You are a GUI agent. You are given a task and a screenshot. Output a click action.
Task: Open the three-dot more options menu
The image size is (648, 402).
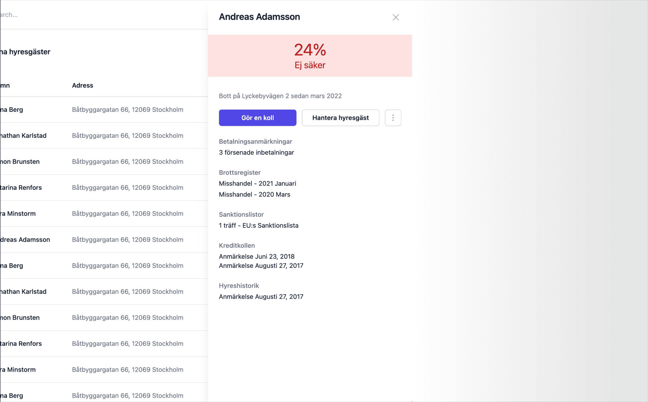(393, 118)
